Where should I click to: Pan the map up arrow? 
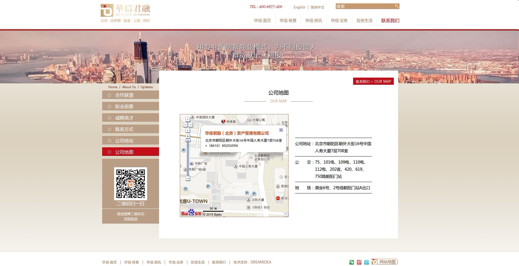188,119
